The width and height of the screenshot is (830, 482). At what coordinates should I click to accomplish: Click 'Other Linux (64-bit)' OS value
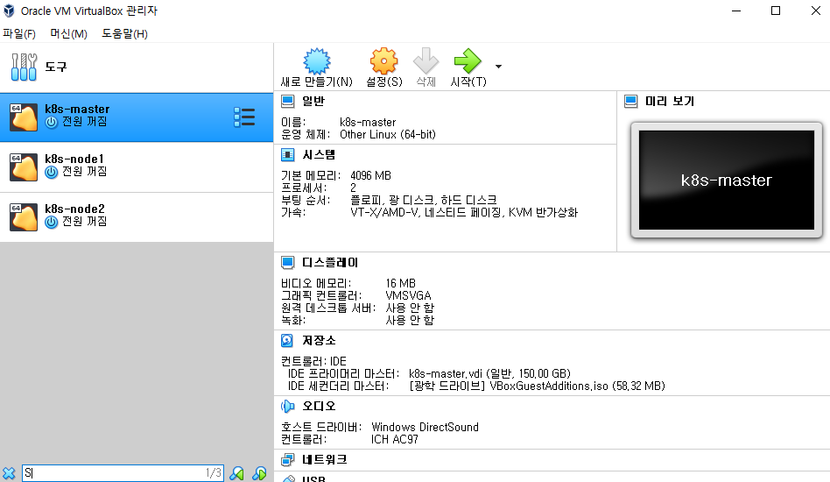tap(388, 135)
